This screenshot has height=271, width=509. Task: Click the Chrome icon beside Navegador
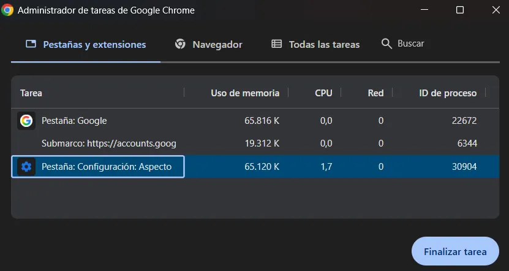[x=180, y=44]
